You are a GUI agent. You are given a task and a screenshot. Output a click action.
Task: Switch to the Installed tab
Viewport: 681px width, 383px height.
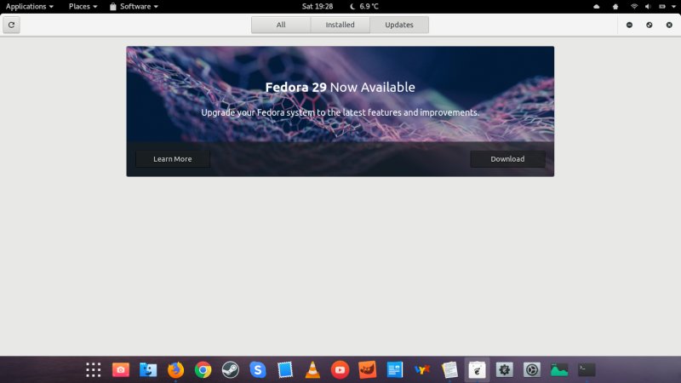click(x=340, y=25)
